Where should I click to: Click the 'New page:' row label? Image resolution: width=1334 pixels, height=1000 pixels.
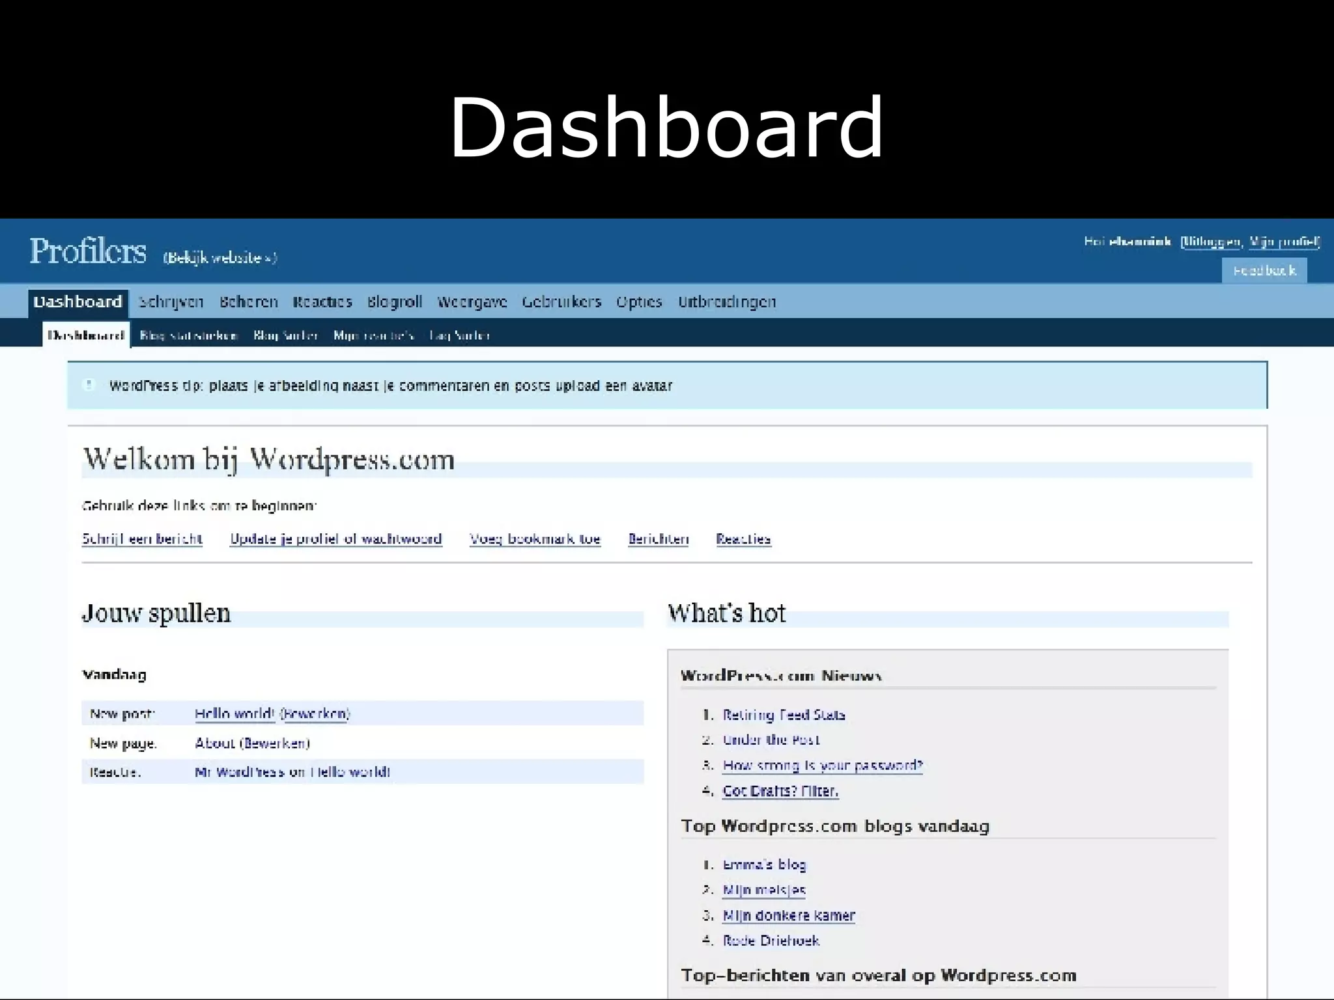click(123, 743)
